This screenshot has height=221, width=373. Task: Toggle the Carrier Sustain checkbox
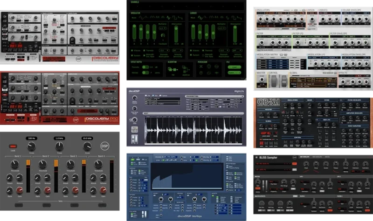191,55
